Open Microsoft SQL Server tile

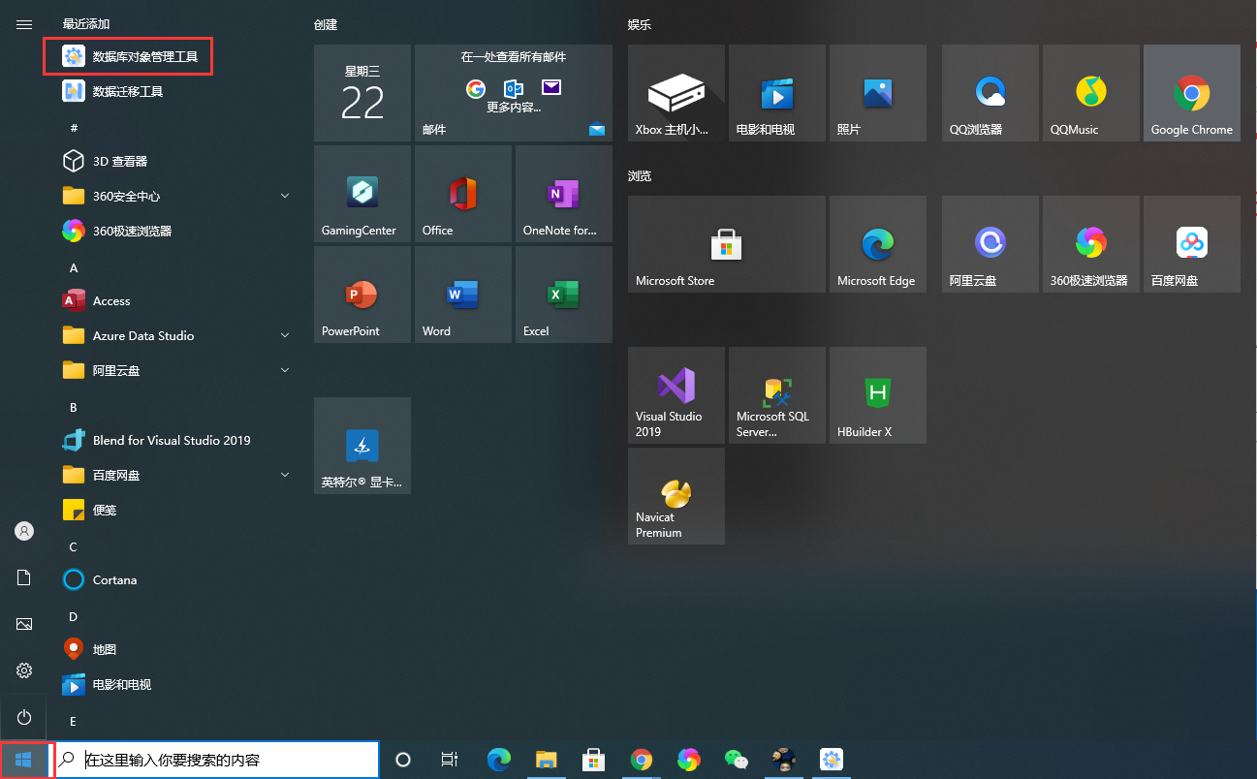pyautogui.click(x=777, y=395)
